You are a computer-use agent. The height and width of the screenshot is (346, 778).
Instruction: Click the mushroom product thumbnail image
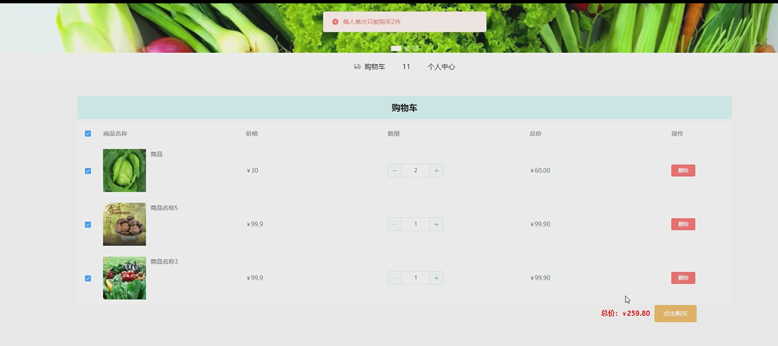124,224
